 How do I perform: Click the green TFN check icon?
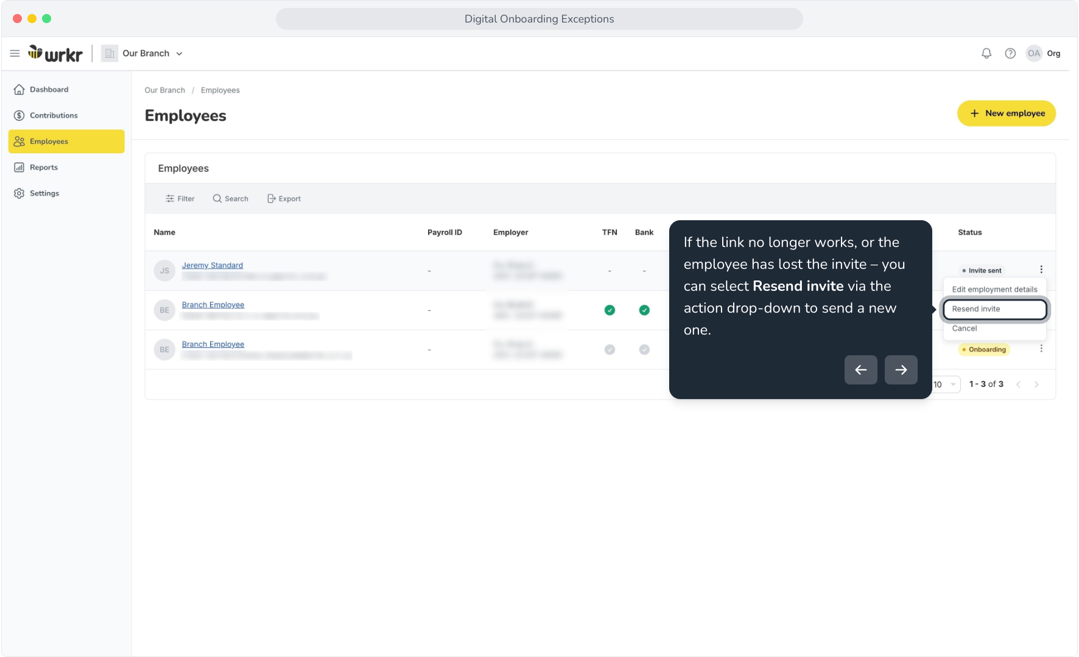610,310
